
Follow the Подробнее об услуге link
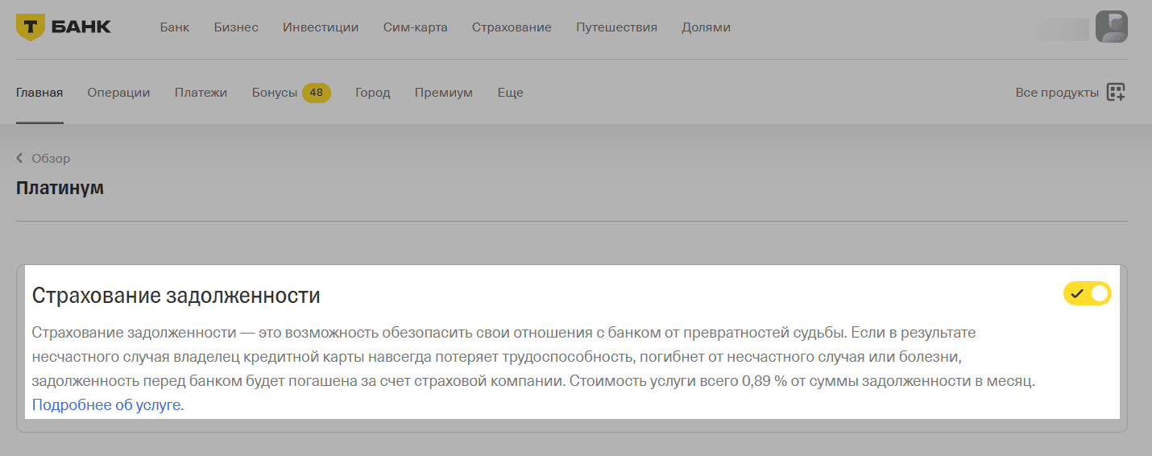pos(108,405)
